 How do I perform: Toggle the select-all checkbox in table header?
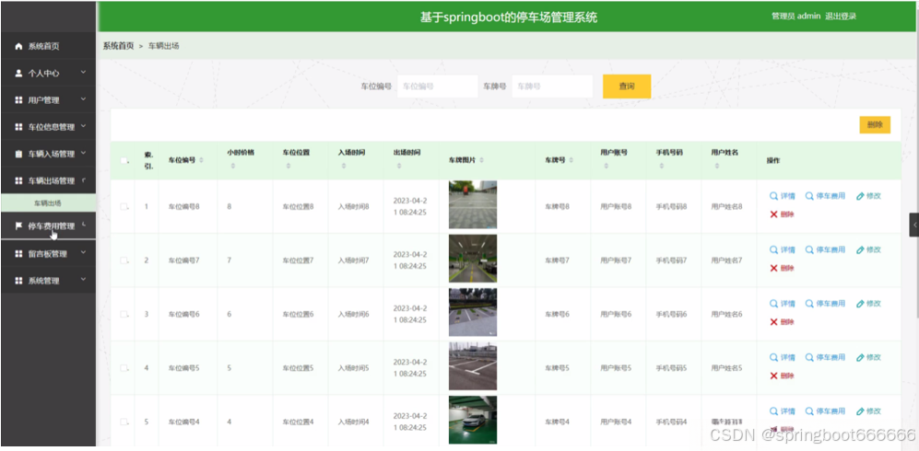click(x=124, y=160)
